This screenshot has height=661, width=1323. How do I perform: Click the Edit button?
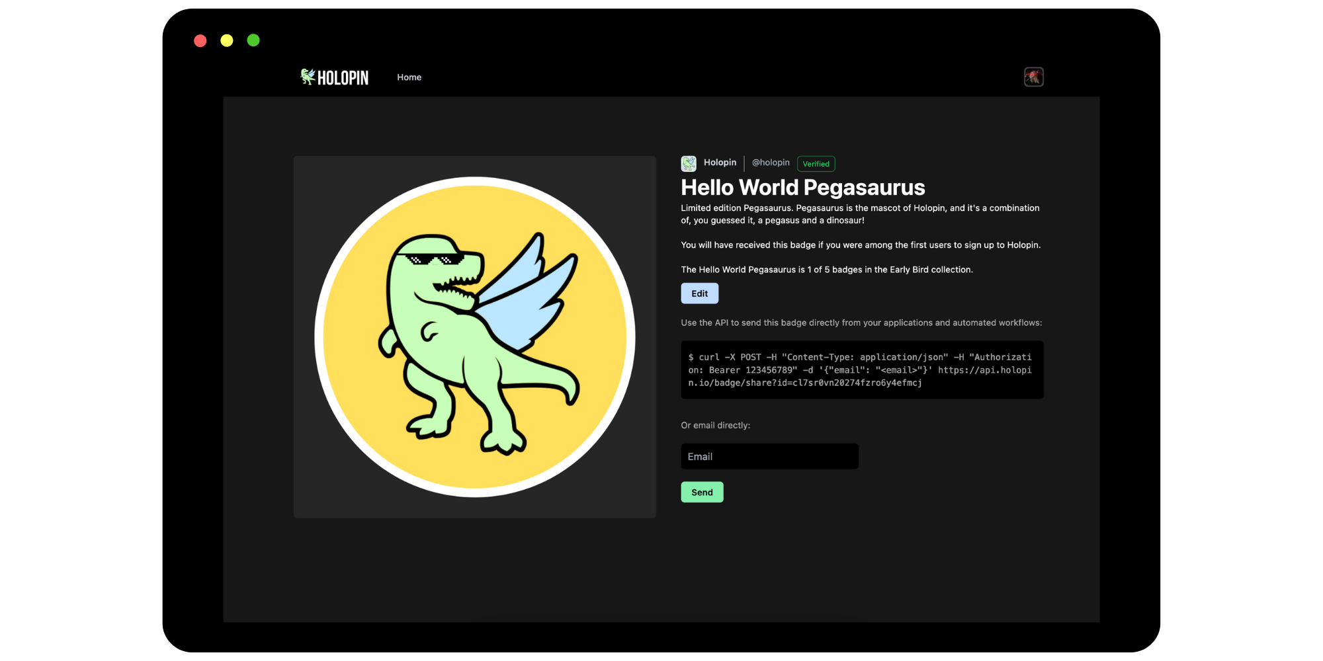coord(699,293)
